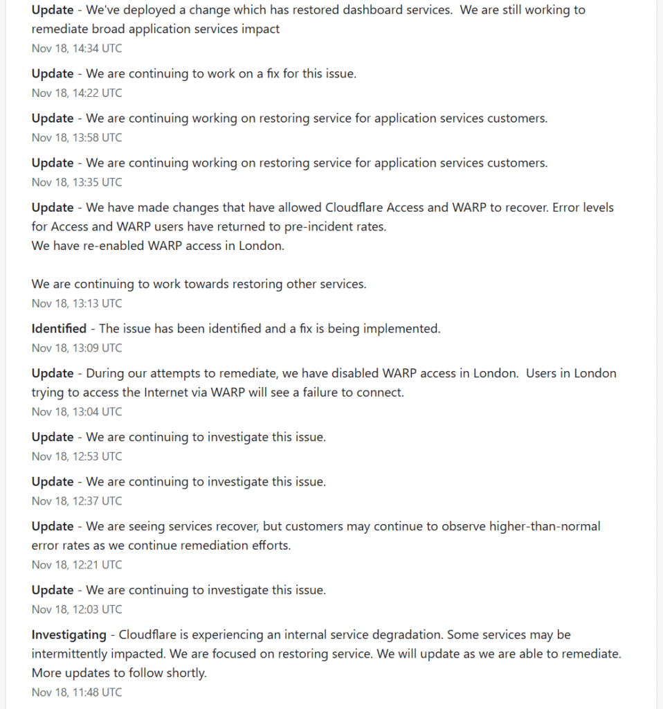Click the "restoring other services" line

coord(199,284)
